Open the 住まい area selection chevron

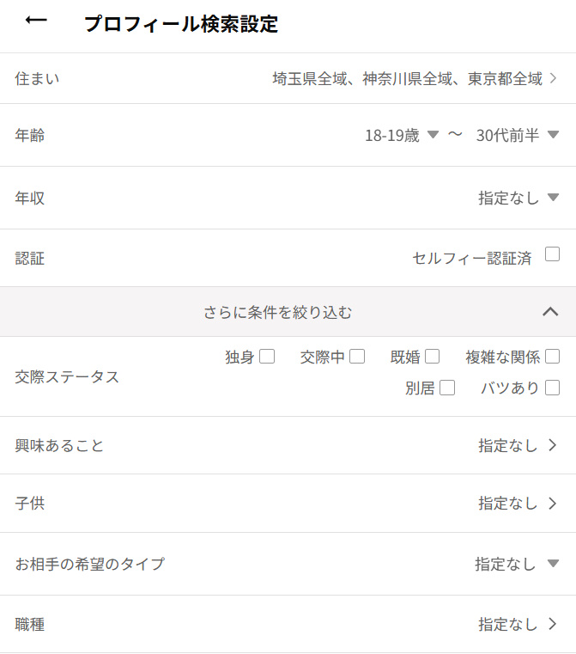pos(554,78)
